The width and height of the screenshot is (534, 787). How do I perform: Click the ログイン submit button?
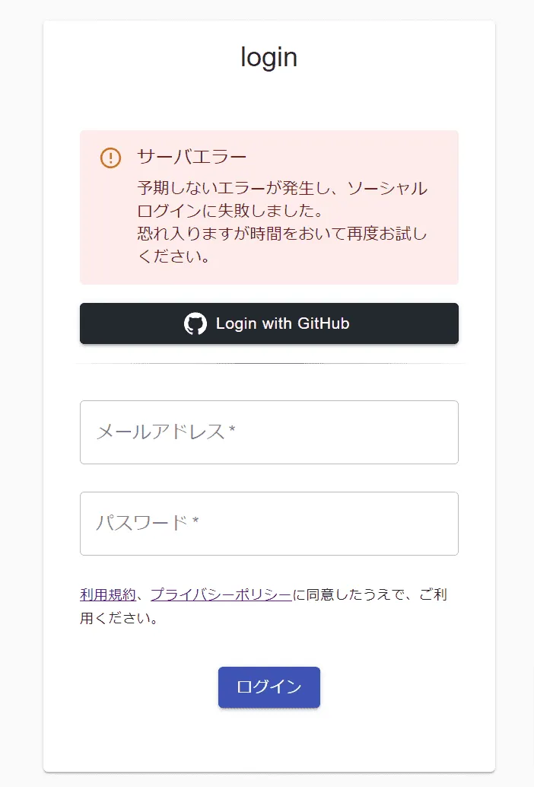click(x=269, y=687)
